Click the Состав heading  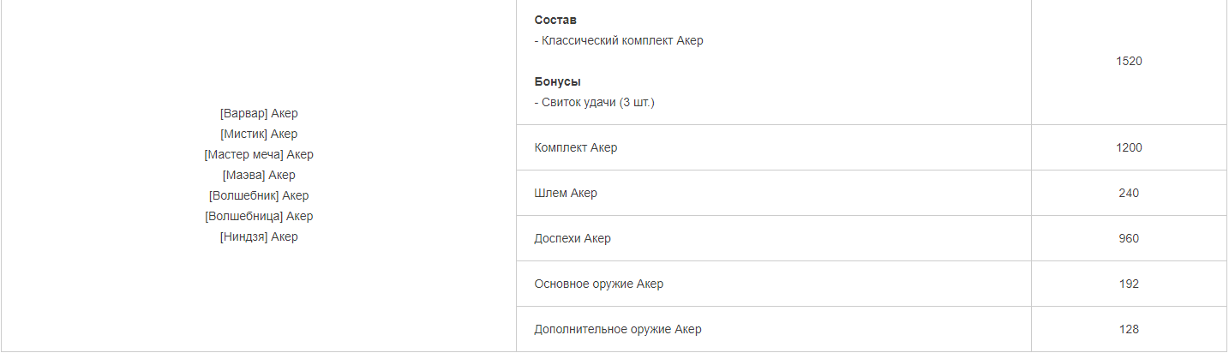[x=555, y=20]
